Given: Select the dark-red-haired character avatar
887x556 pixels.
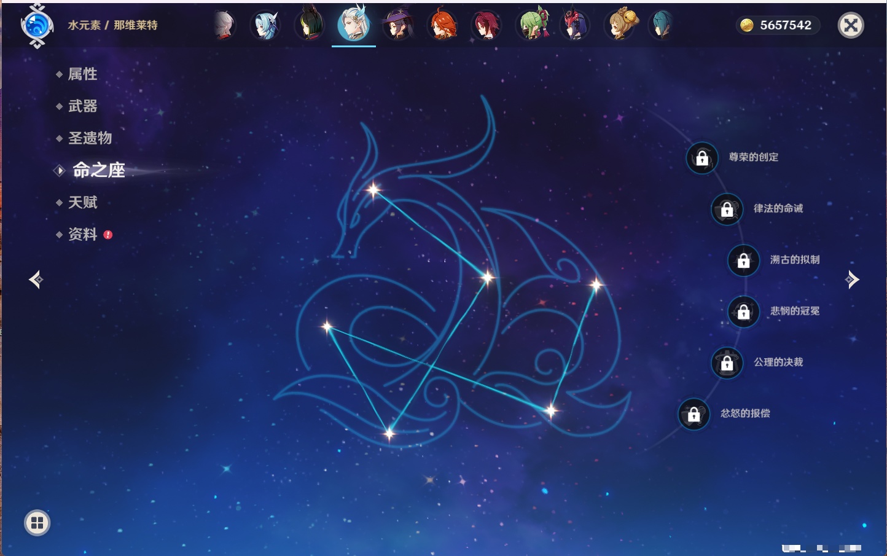Looking at the screenshot, I should tap(486, 25).
